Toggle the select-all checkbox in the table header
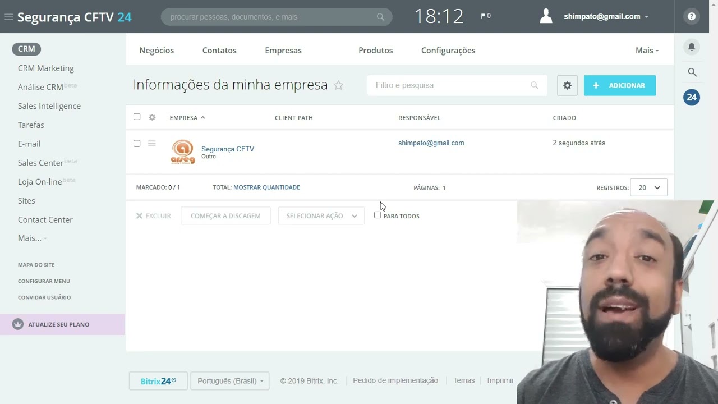Image resolution: width=718 pixels, height=404 pixels. [x=137, y=117]
